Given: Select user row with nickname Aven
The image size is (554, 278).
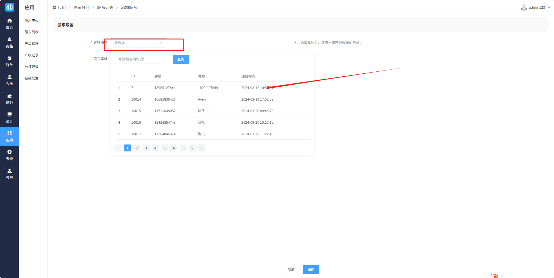Looking at the screenshot, I should (x=202, y=99).
